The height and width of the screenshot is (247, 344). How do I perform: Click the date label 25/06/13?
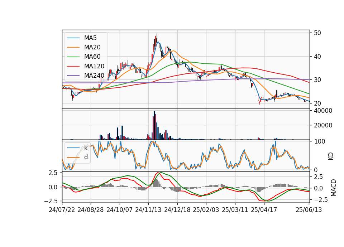(x=309, y=210)
